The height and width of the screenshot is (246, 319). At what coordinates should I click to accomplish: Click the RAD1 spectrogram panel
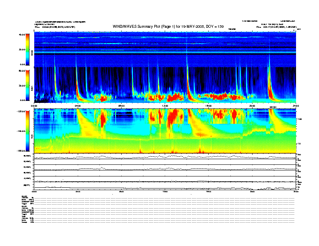(165, 85)
